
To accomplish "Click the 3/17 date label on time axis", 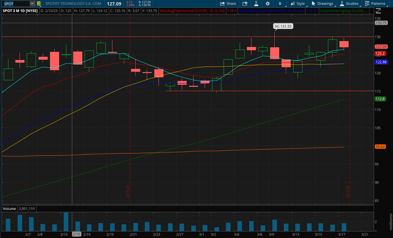I will [x=342, y=234].
